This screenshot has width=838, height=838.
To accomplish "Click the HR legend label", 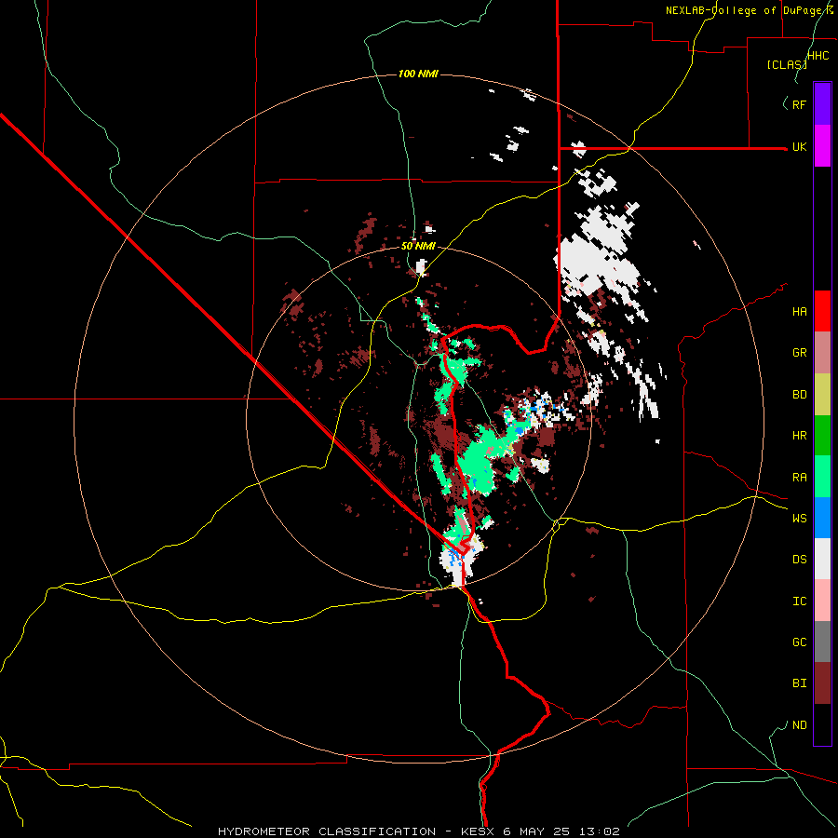I will [x=800, y=436].
